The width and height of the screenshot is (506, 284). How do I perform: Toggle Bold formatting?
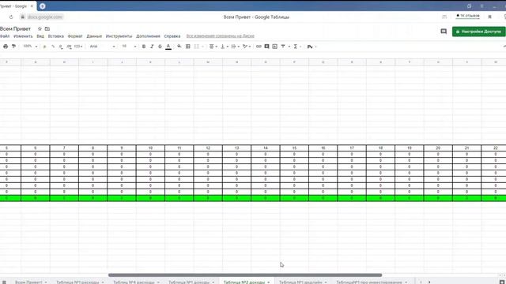click(144, 47)
